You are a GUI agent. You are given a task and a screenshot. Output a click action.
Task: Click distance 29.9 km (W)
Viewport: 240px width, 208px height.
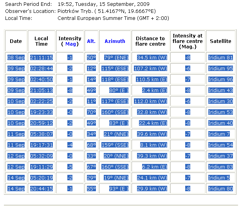pyautogui.click(x=152, y=188)
